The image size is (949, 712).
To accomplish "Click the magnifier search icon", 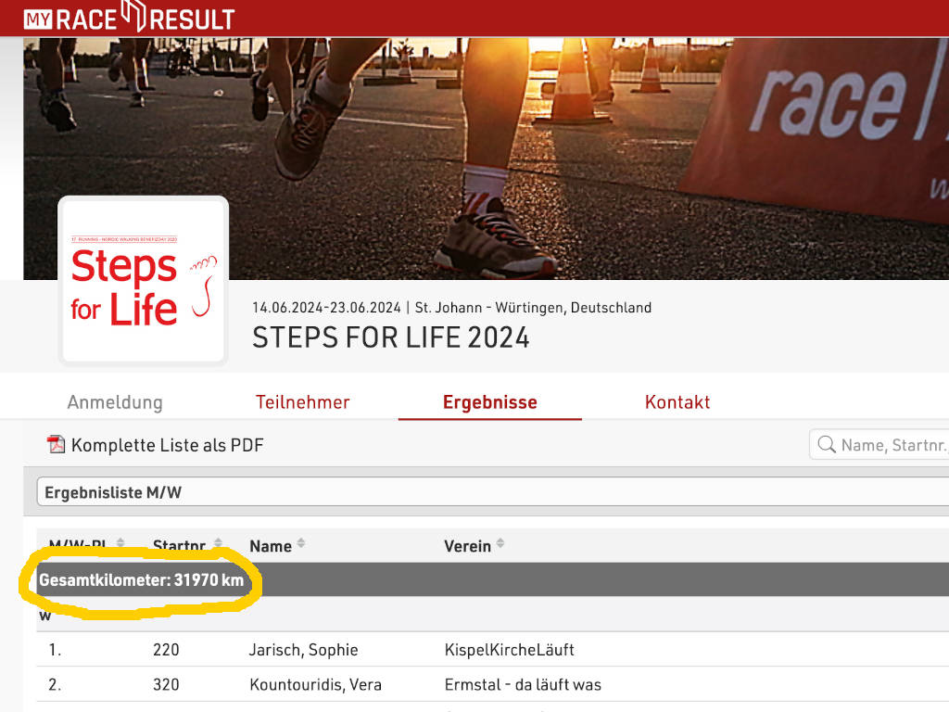I will tap(826, 444).
